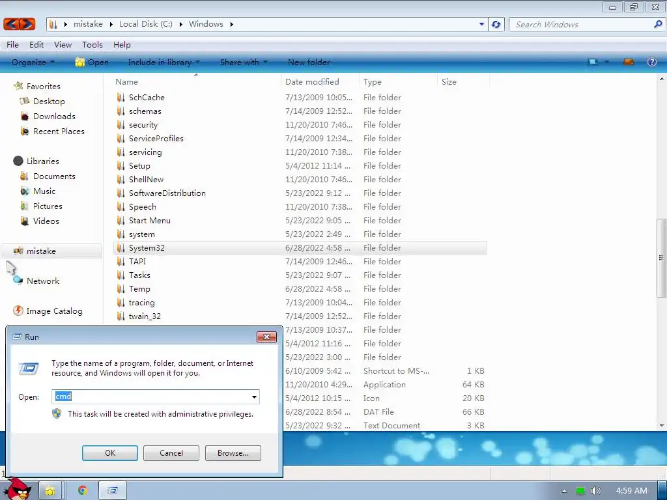Click the Run taskbar button

tap(112, 491)
